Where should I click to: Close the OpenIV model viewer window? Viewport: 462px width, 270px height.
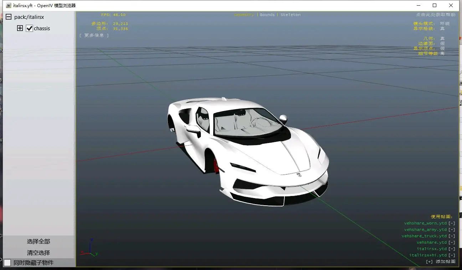point(451,5)
